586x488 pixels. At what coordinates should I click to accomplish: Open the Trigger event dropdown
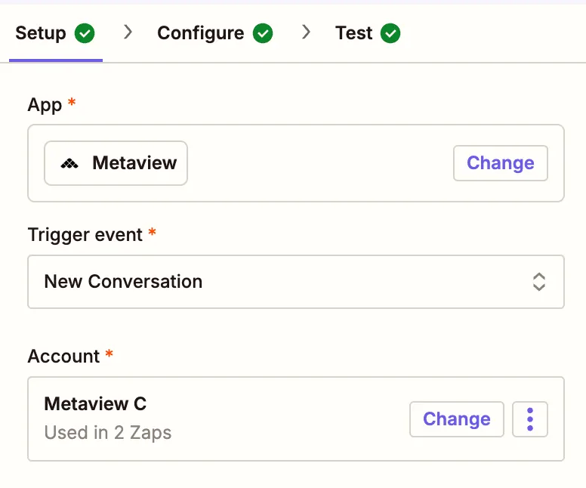click(296, 282)
